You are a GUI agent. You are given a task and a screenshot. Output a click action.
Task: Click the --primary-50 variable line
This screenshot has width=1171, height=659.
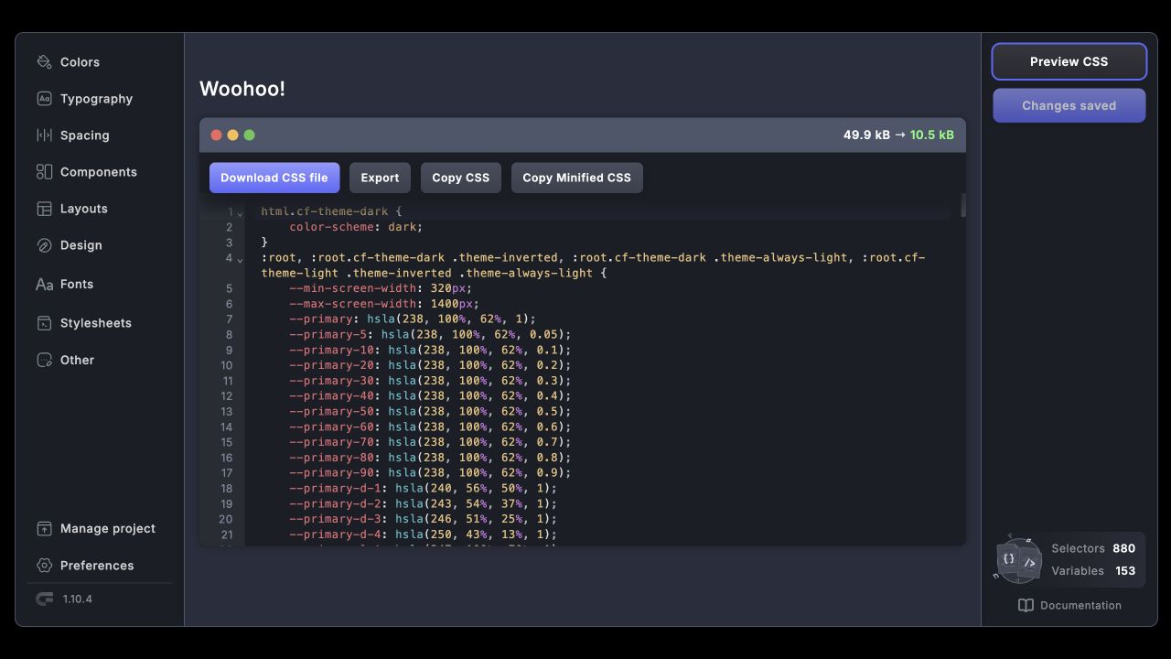point(430,412)
